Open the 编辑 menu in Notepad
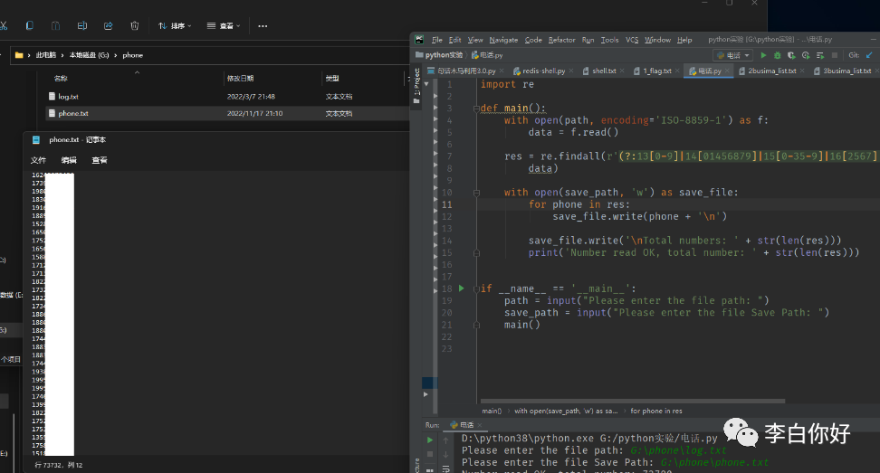Screen dimensions: 880x473 [x=69, y=160]
